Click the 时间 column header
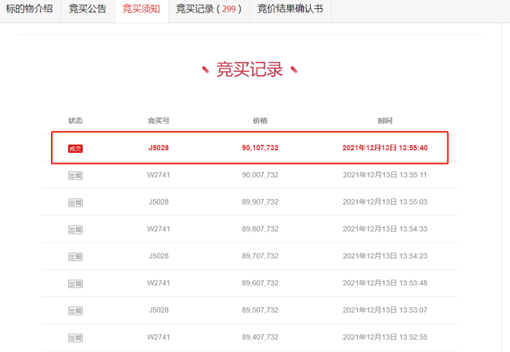 [385, 121]
